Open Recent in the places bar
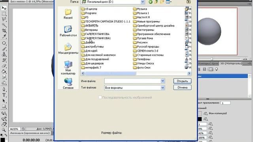 [68, 14]
